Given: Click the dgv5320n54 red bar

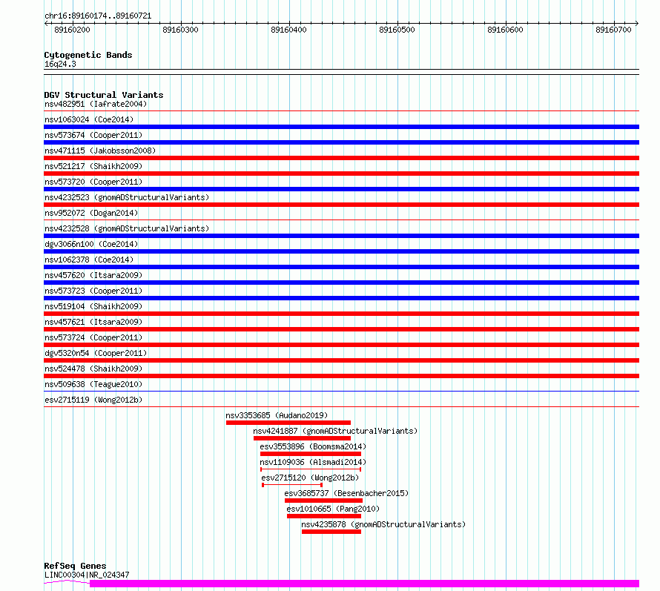Looking at the screenshot, I should pos(341,360).
